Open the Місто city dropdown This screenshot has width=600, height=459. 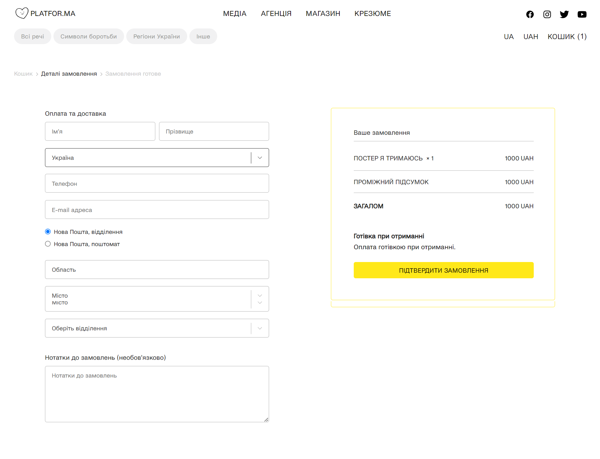(260, 299)
